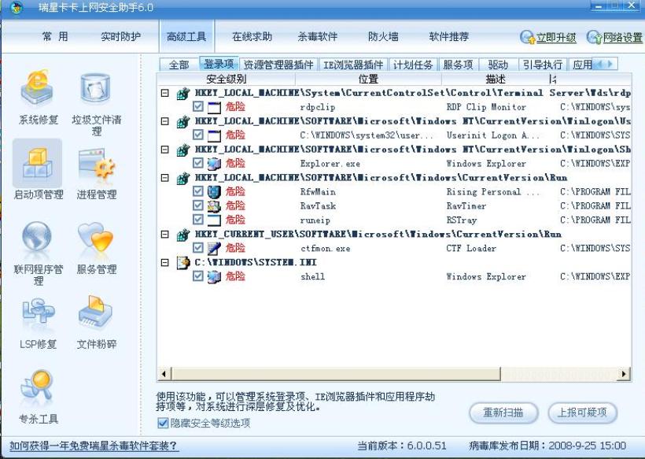Open the 立即升级 upgrade link

pos(556,38)
